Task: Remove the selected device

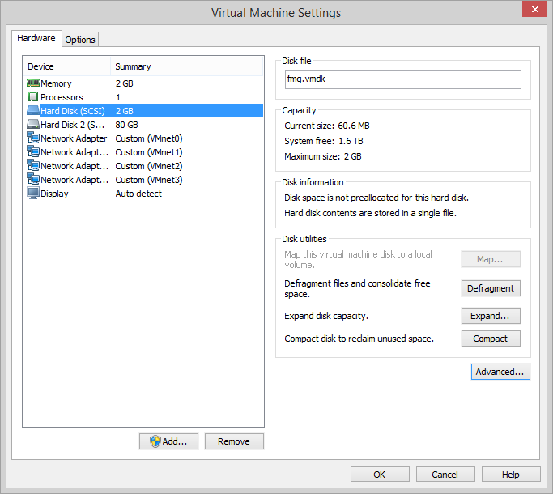Action: click(234, 441)
